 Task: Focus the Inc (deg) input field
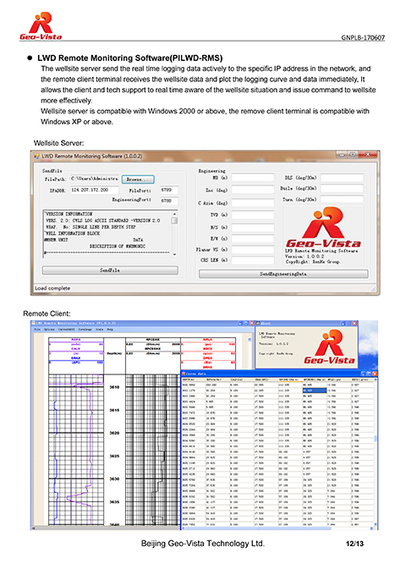click(x=253, y=190)
